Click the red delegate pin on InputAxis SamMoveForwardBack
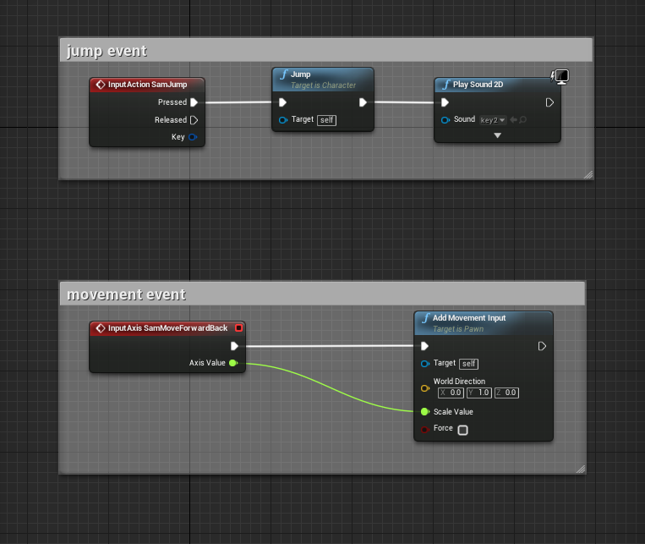The image size is (645, 544). (x=238, y=328)
